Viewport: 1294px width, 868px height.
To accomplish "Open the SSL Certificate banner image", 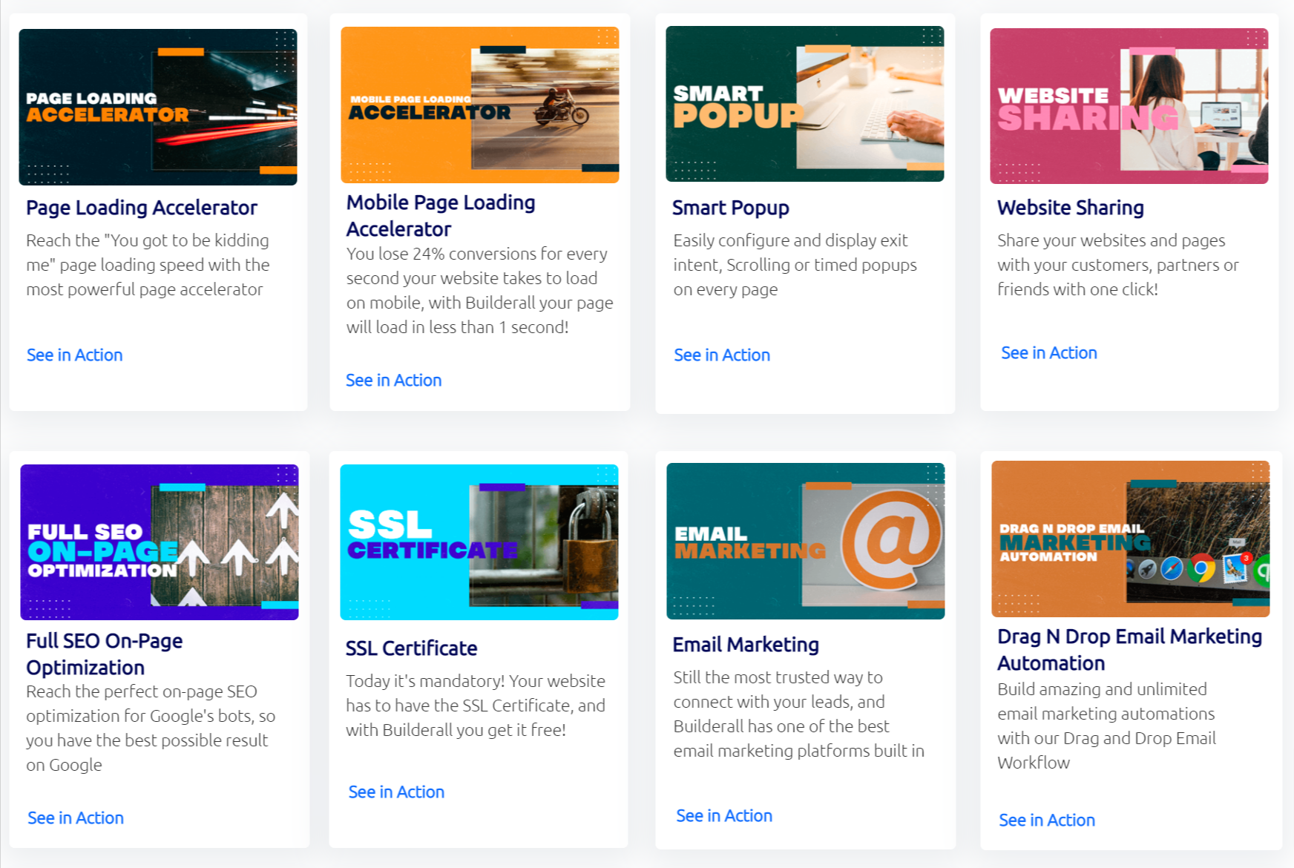I will 479,542.
